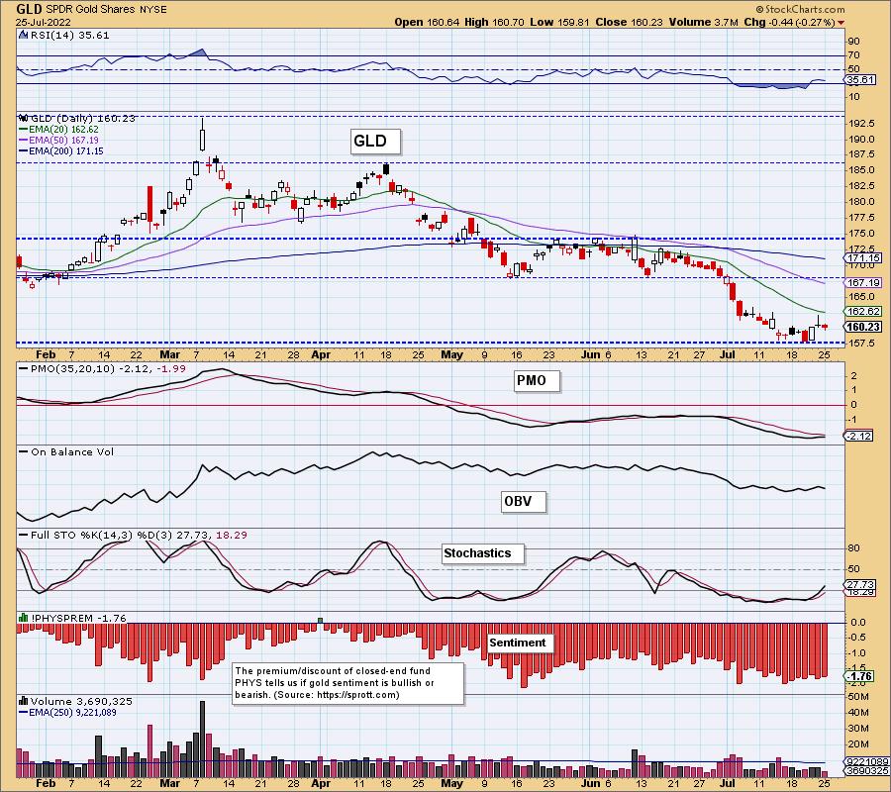Click the green sentiment bar in early April
Image resolution: width=891 pixels, height=792 pixels.
pyautogui.click(x=321, y=621)
